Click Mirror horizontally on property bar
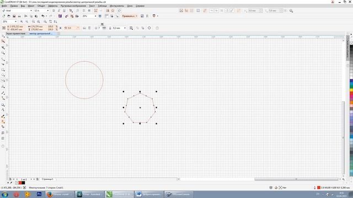Viewport: 353px width, 198px height. pos(84,28)
